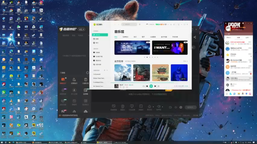Open the red dress playlist cover
257x144 pixels.
pos(142,73)
